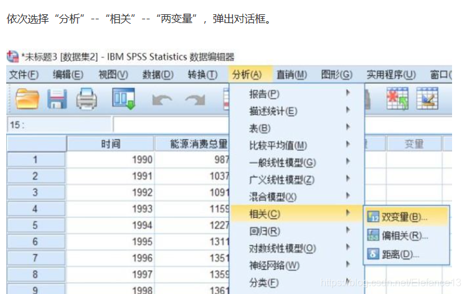Open the 视图(V) menu

113,75
